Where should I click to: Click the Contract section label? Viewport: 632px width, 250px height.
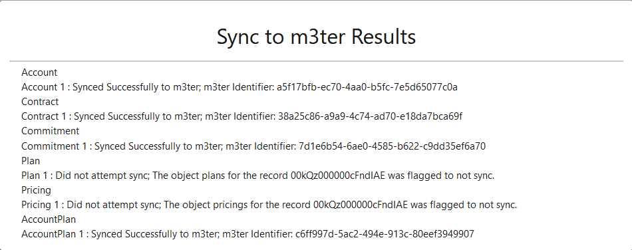point(40,102)
